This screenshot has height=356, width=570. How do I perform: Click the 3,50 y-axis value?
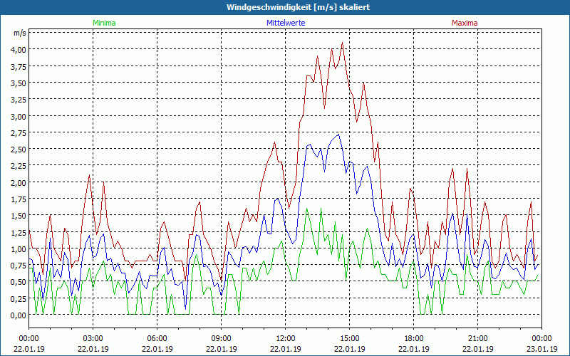[19, 83]
